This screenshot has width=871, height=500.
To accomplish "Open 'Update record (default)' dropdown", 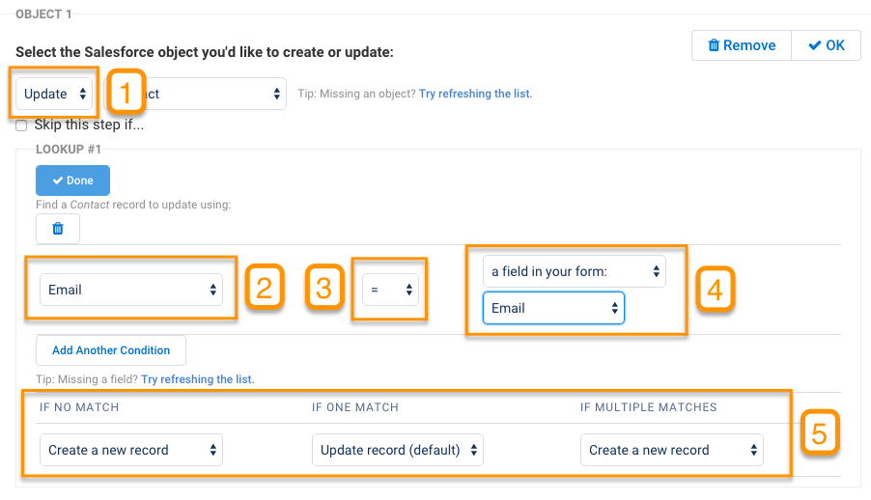I will click(397, 450).
